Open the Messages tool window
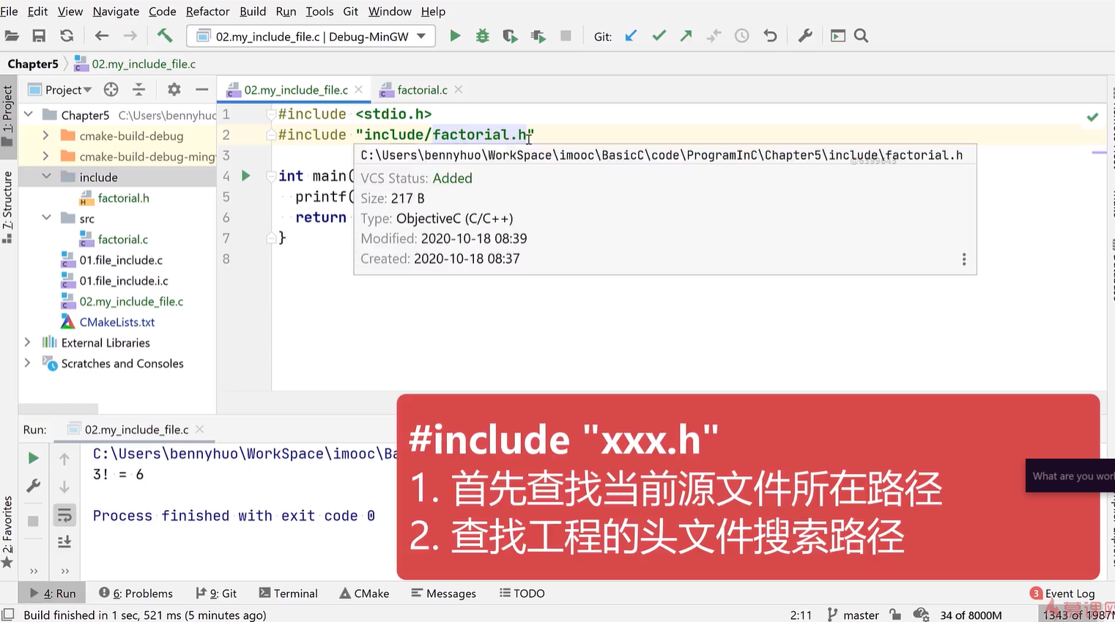The image size is (1115, 622). [443, 593]
